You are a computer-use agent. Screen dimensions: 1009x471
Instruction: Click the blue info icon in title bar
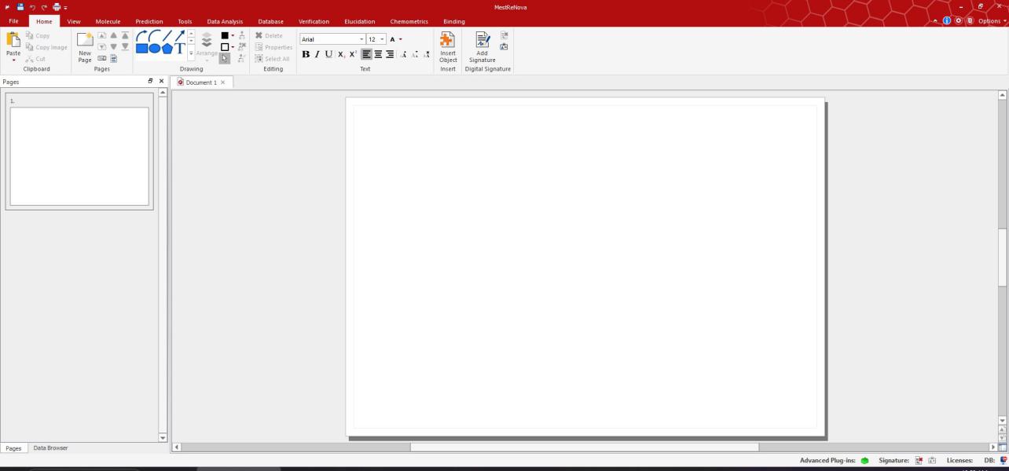point(947,21)
